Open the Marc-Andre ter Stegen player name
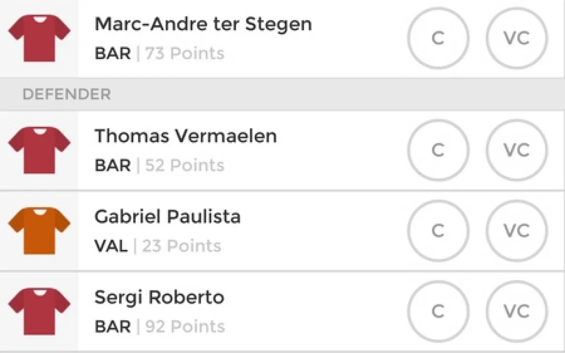The image size is (565, 353). 203,24
